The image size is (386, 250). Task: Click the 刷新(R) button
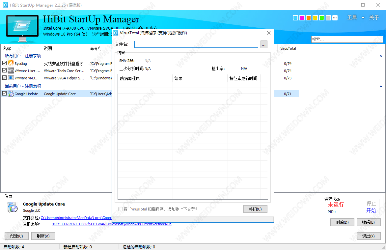pos(43,236)
